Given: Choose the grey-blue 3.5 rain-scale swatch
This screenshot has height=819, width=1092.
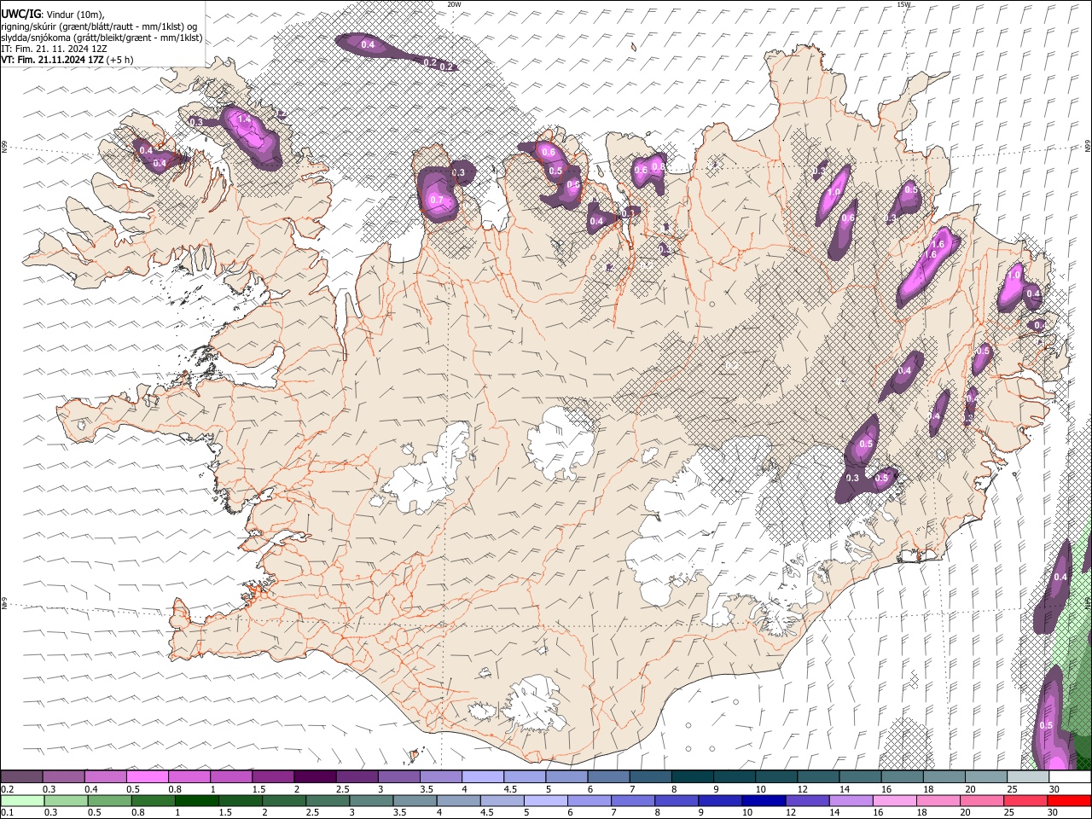Looking at the screenshot, I should (414, 800).
